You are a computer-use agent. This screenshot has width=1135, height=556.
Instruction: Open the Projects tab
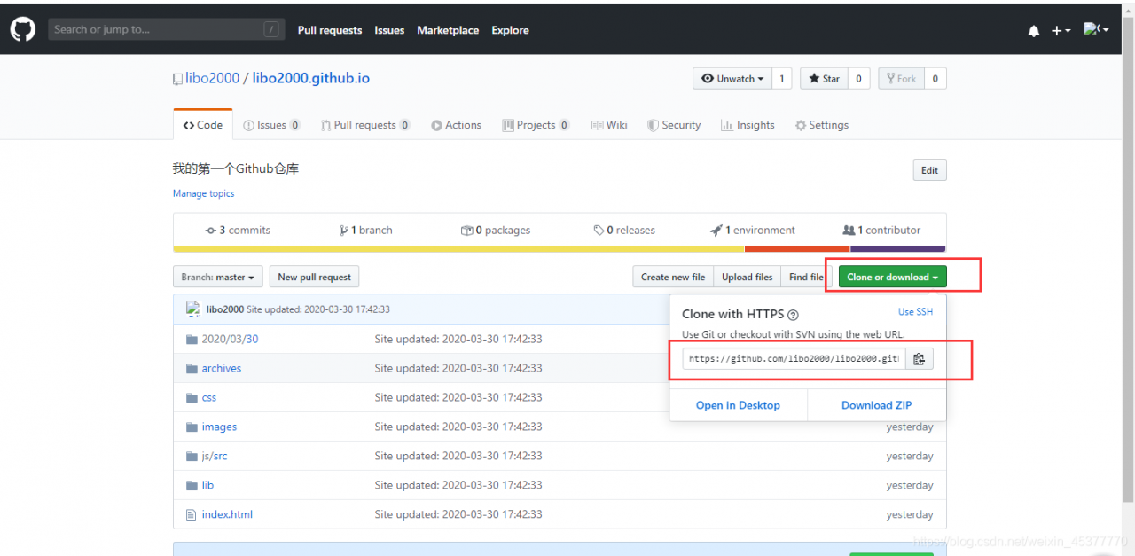[x=536, y=125]
